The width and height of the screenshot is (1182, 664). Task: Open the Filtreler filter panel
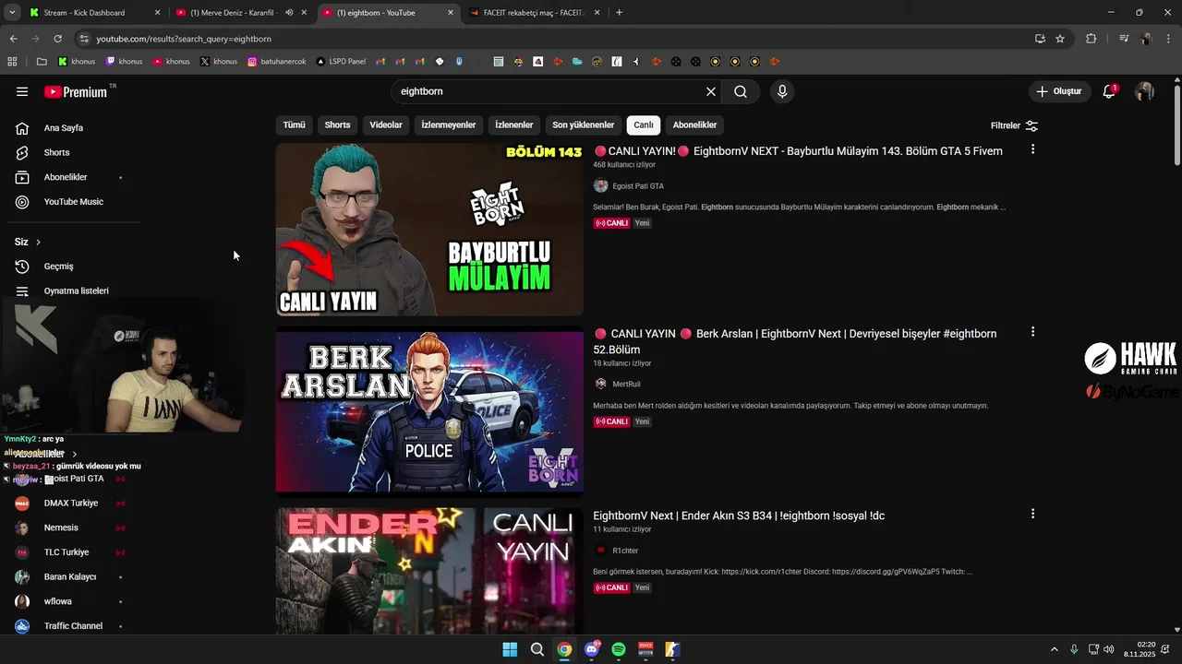pos(1014,125)
